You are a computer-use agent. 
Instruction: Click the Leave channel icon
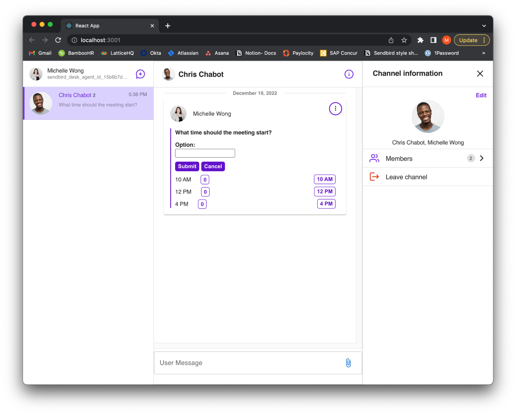tap(374, 177)
